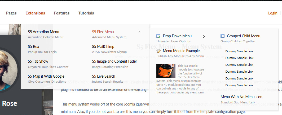Open Grouped Child Menu entry
The height and width of the screenshot is (115, 282).
point(244,36)
